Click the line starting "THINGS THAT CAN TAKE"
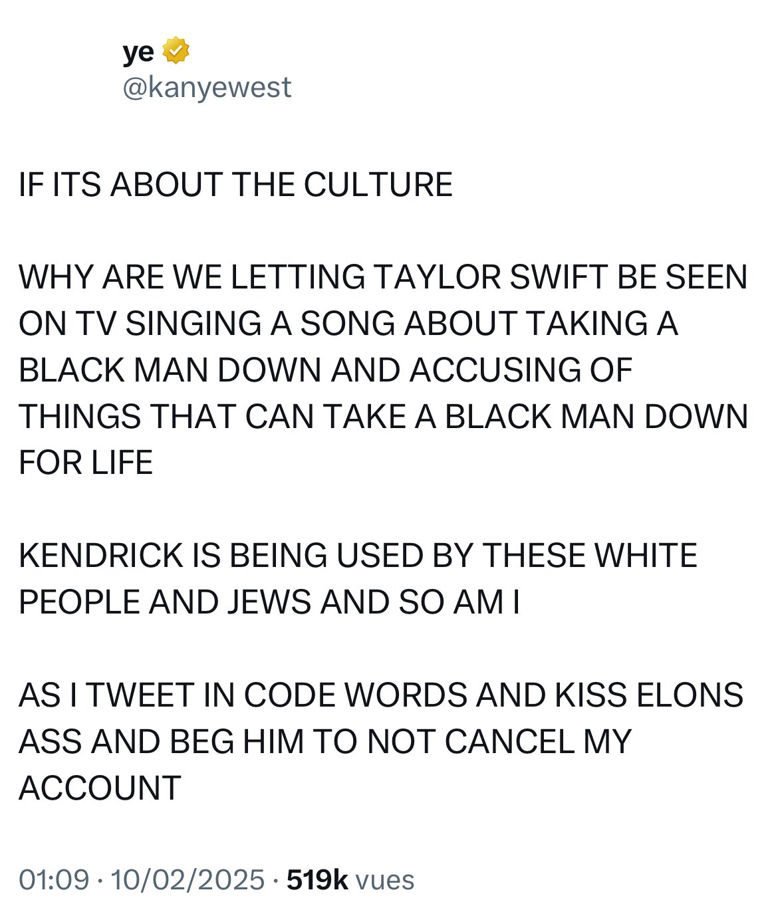The height and width of the screenshot is (904, 778). coord(383,417)
